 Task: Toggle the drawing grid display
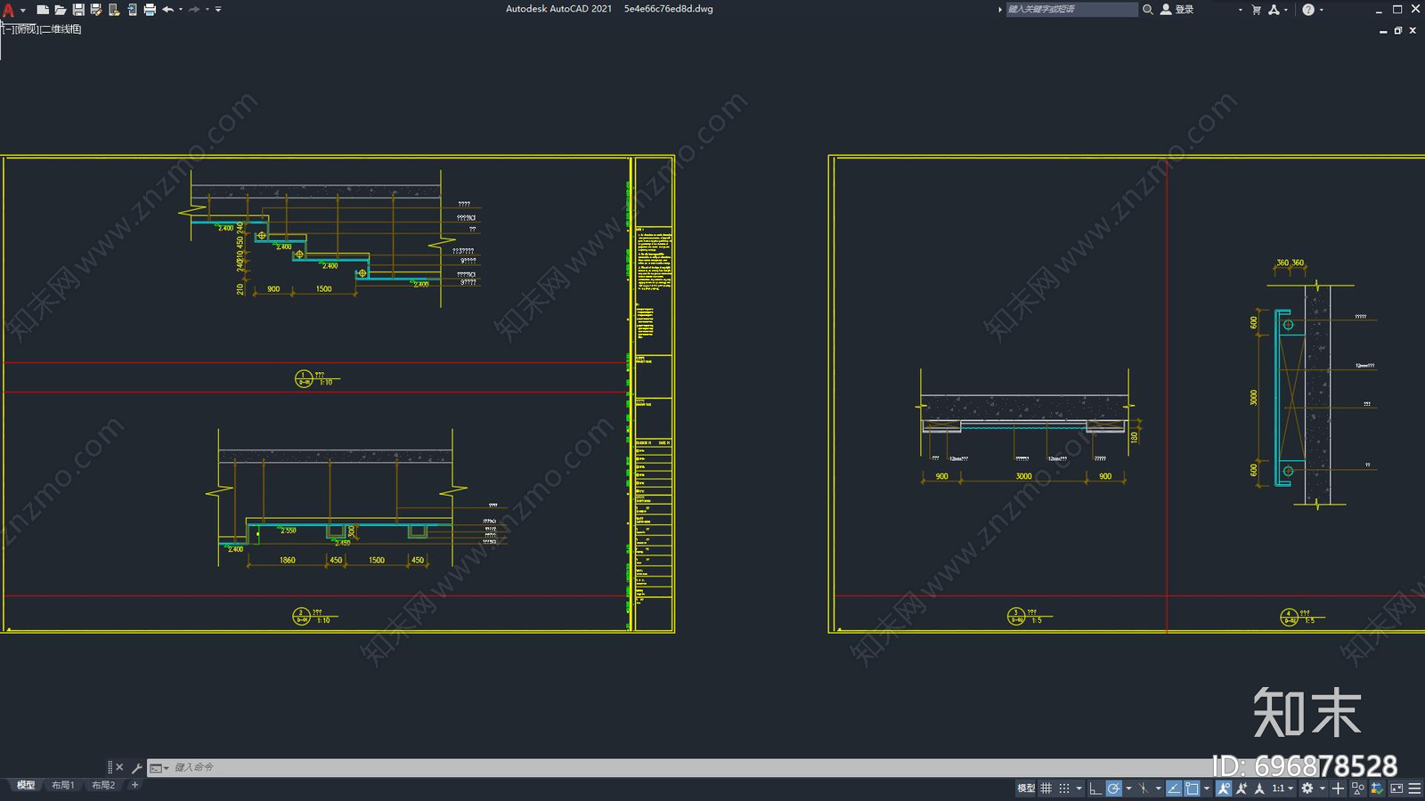[x=1046, y=789]
